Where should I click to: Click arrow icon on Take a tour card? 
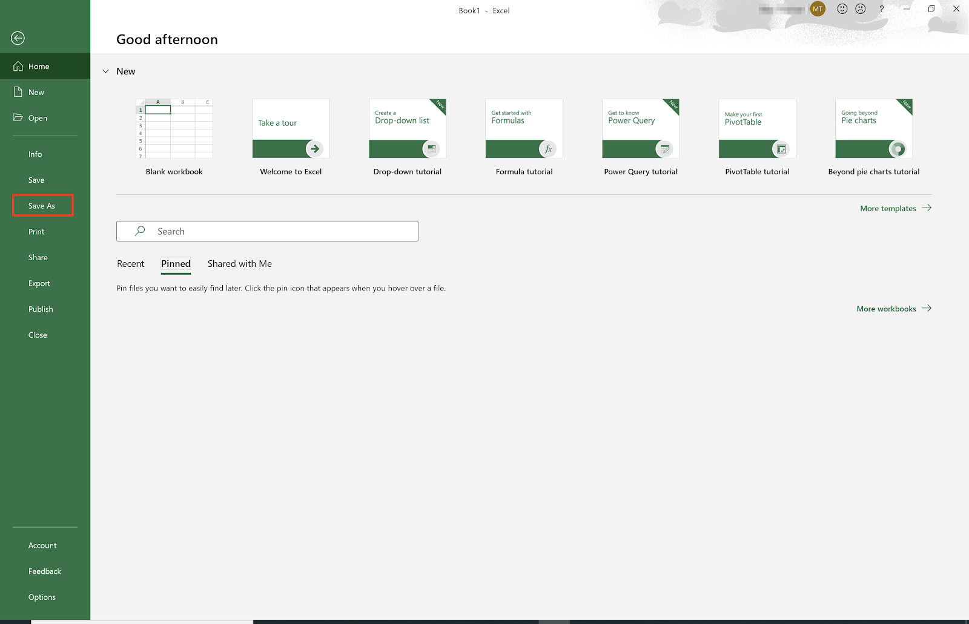314,148
